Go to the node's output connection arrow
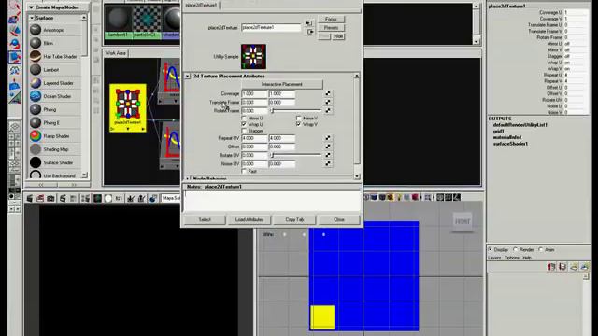Screen dimensions: 598x336 tap(311, 32)
